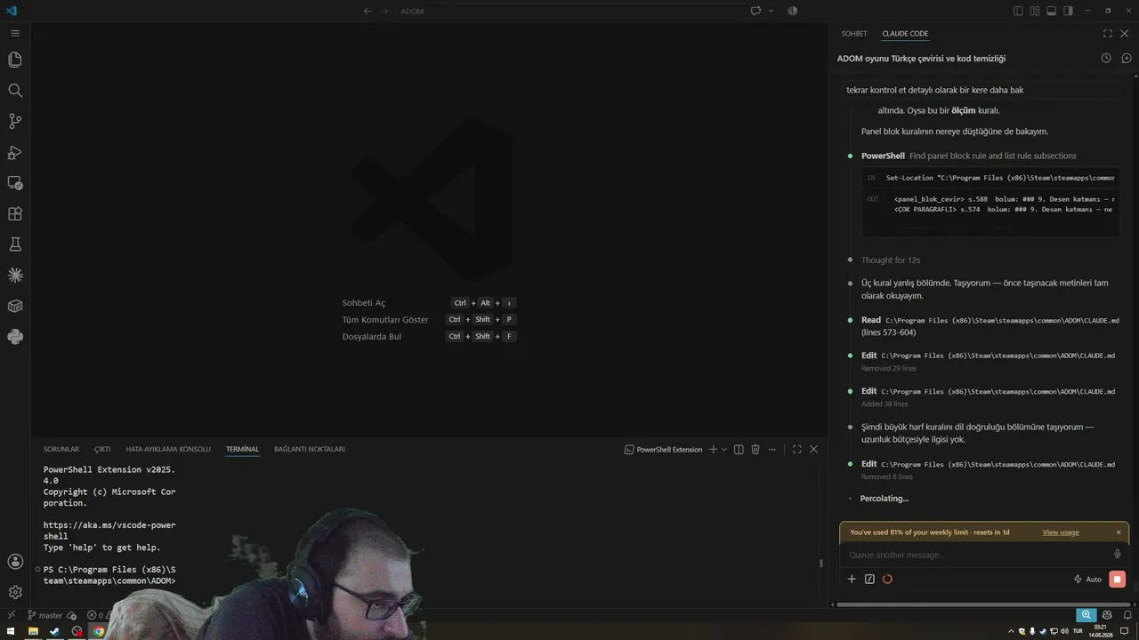The image size is (1139, 640).
Task: Open the Accounts menu in activity bar
Action: [x=15, y=562]
